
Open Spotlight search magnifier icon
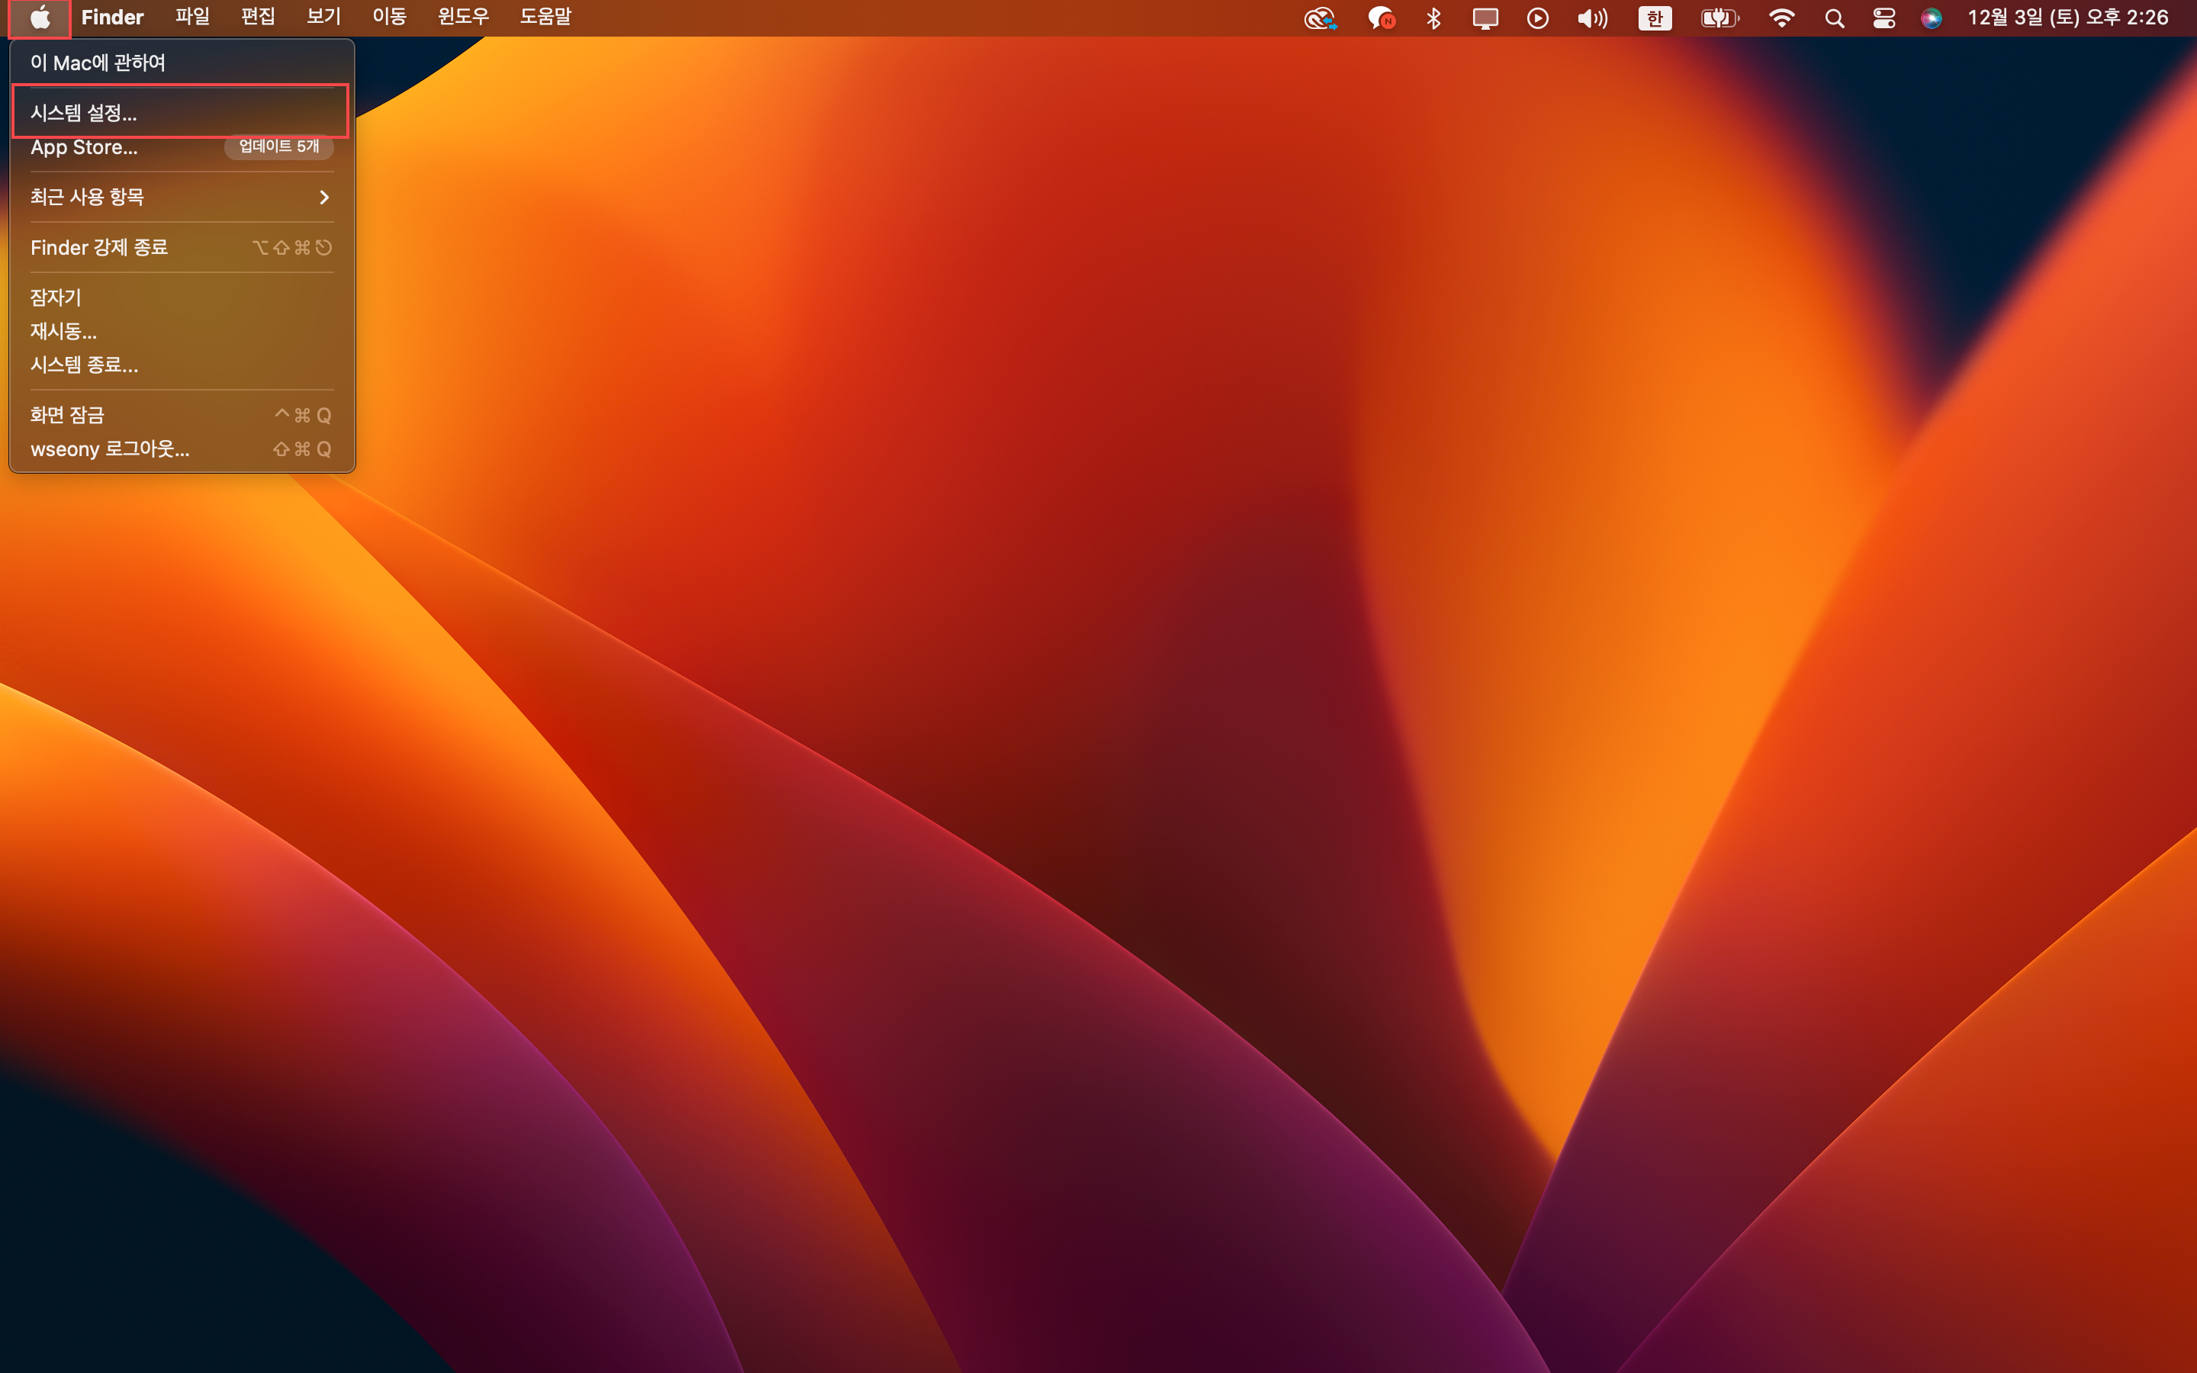point(1834,18)
